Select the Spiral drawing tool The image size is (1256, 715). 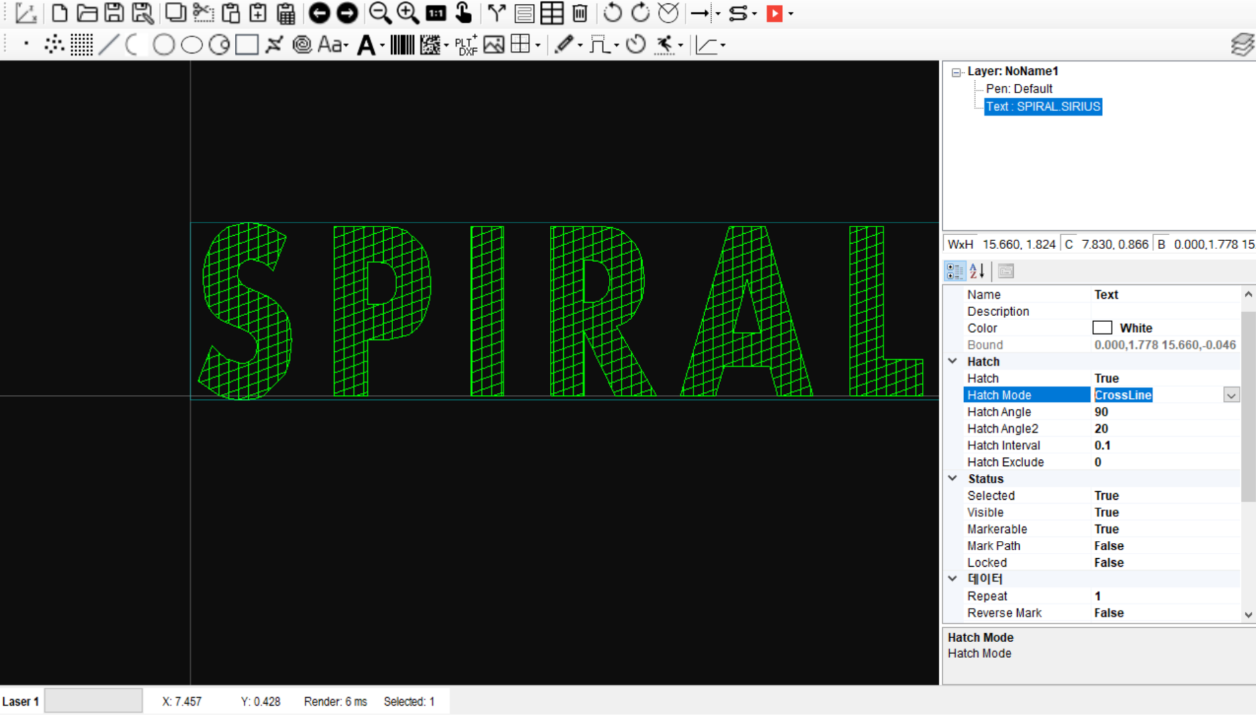click(302, 44)
